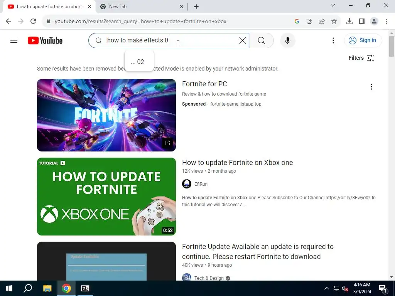The width and height of the screenshot is (395, 296).
Task: Open the EfiRun channel avatar
Action: (x=187, y=184)
